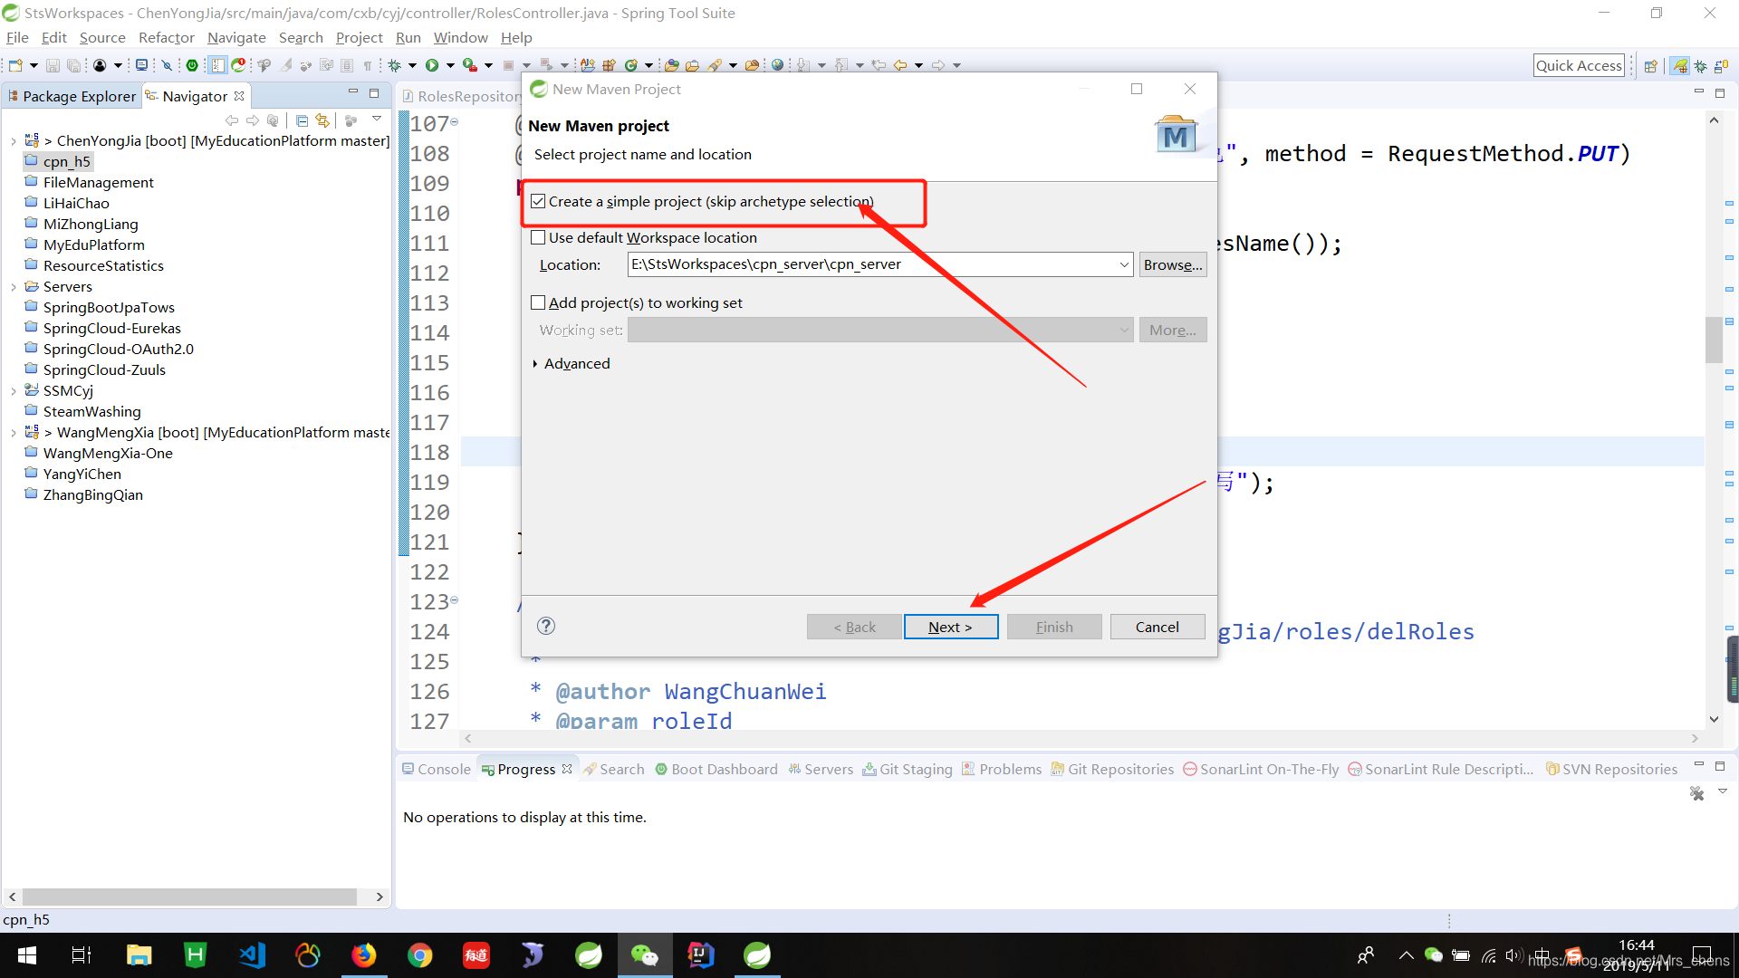Open the Debug button dropdown arrow
The width and height of the screenshot is (1739, 978).
click(412, 65)
